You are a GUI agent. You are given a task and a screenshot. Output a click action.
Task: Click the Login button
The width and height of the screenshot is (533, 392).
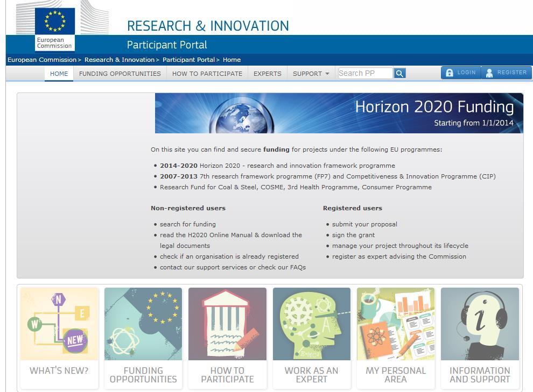(461, 73)
